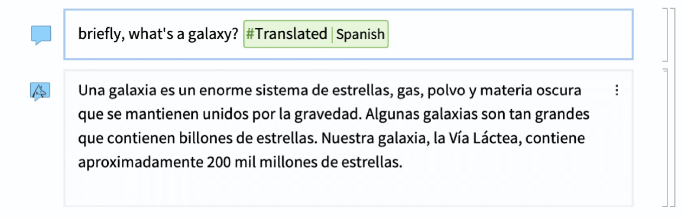682x219 pixels.
Task: Click the hash symbol in the #Translated token
Action: (x=250, y=35)
